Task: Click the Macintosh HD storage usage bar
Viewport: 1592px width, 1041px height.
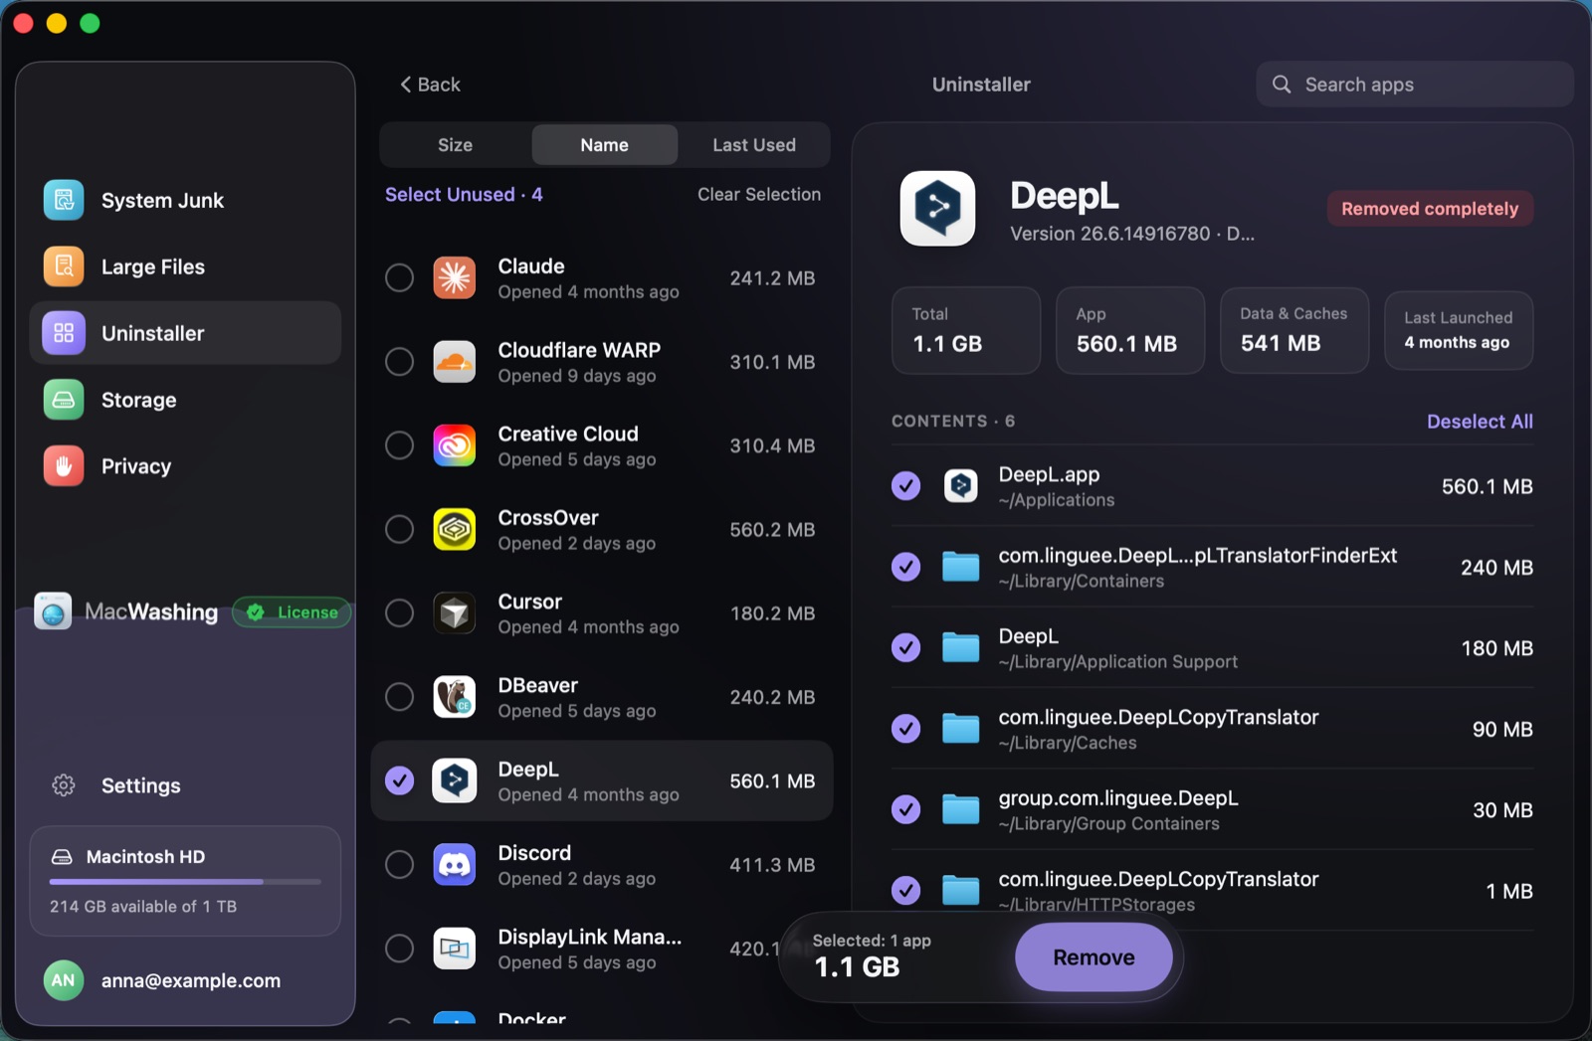Action: pyautogui.click(x=185, y=882)
